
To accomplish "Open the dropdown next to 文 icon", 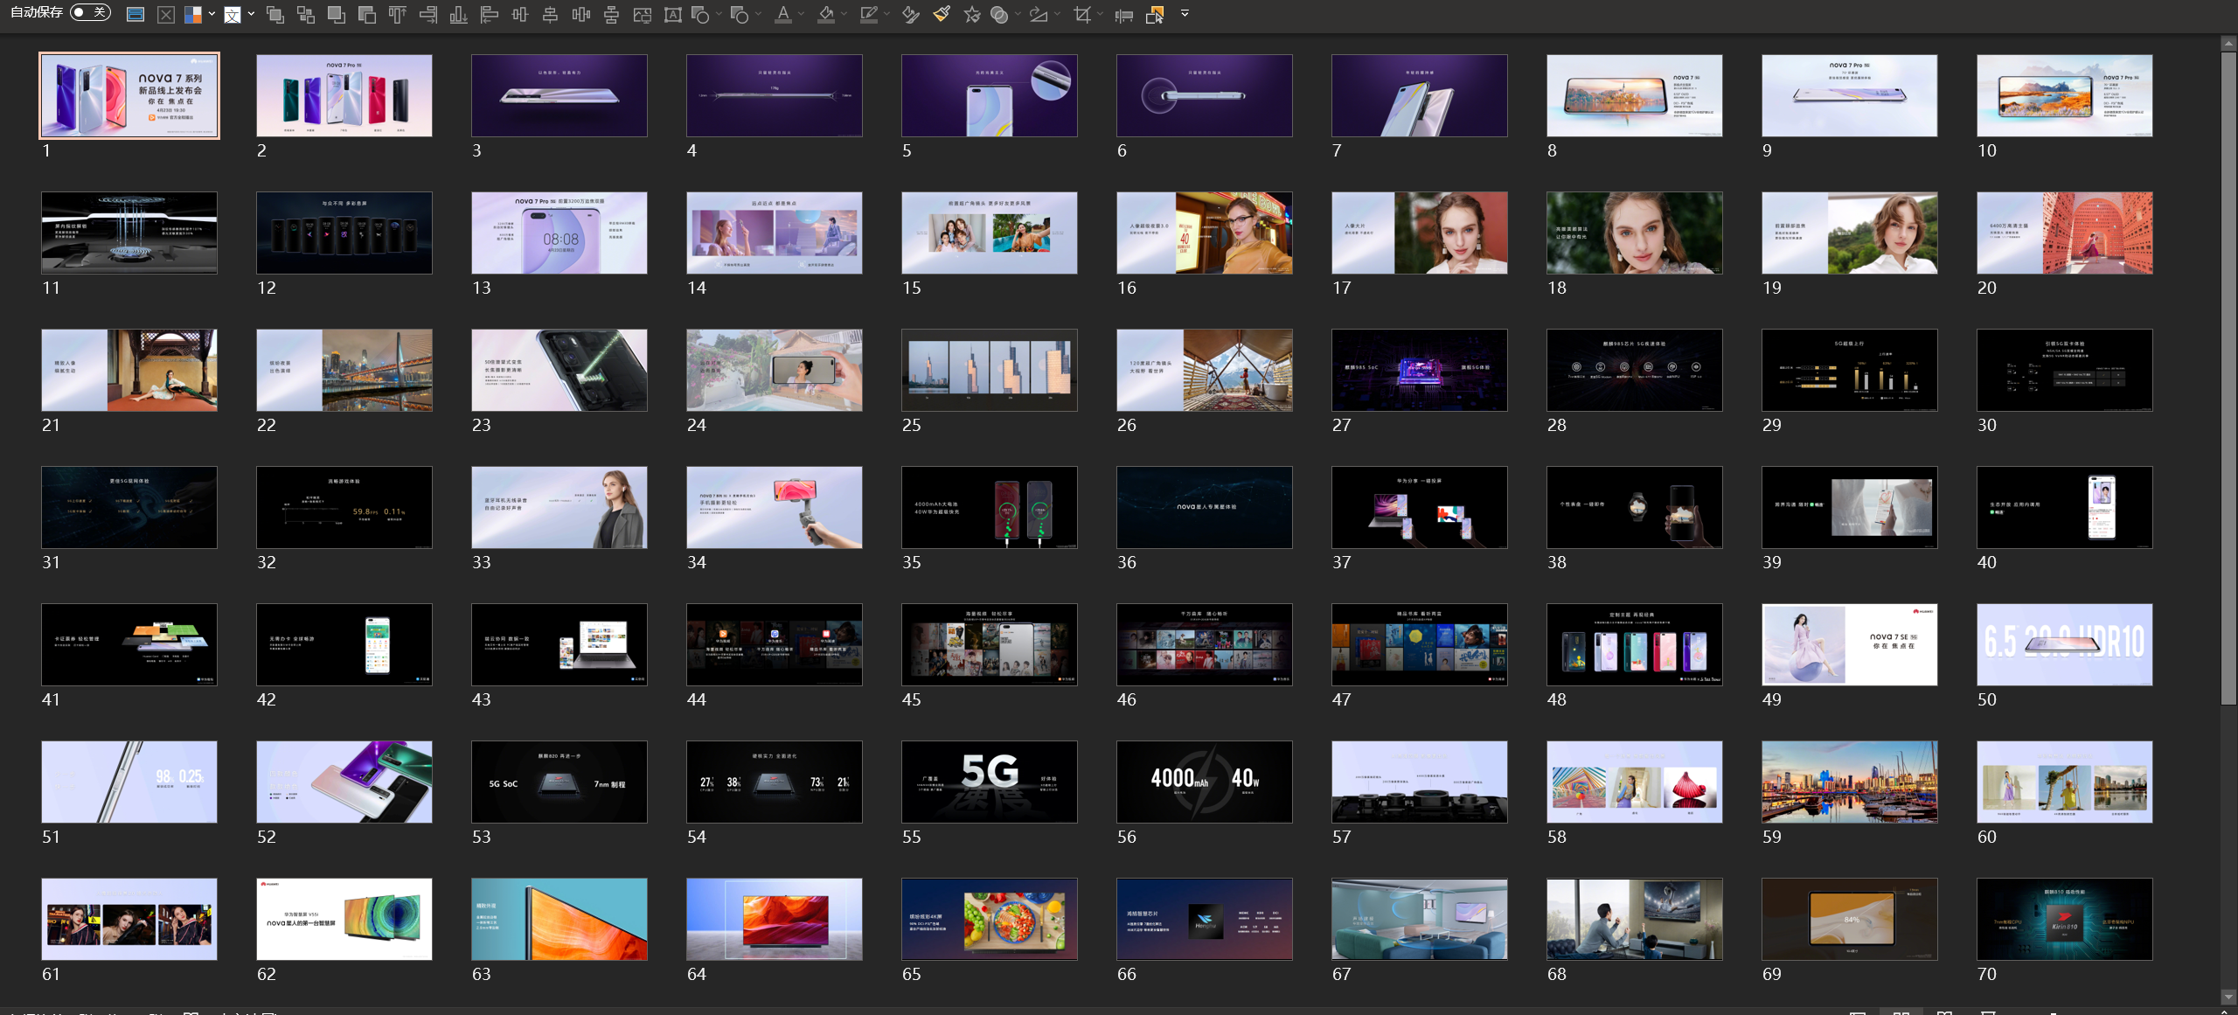I will point(252,14).
